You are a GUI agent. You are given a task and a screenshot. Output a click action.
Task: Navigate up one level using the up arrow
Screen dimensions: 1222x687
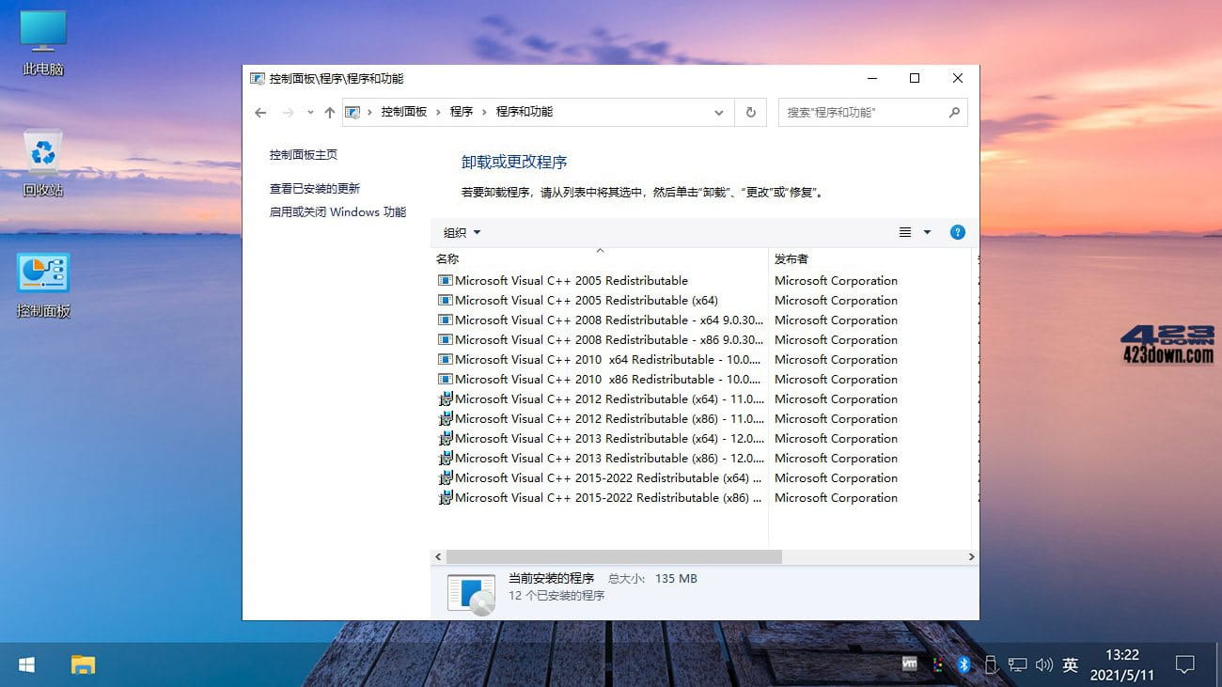pos(329,112)
